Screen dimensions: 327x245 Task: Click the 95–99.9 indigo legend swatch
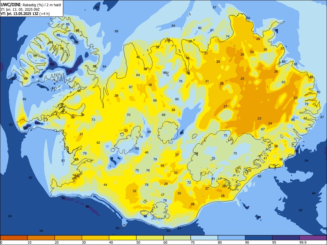click(x=286, y=238)
